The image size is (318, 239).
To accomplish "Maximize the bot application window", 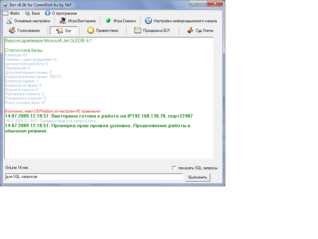I will tap(202, 3).
